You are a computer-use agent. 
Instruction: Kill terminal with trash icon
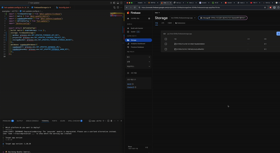(111, 121)
